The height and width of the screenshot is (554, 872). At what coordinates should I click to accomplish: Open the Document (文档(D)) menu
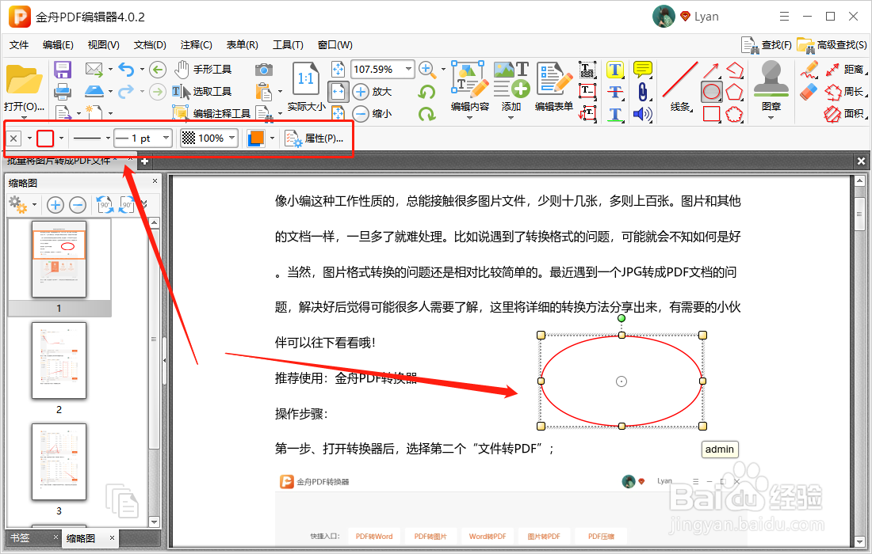coord(150,45)
